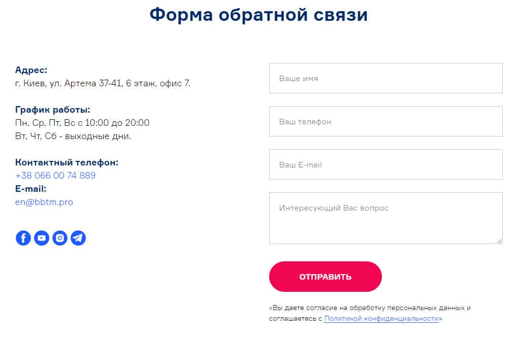Open the Facebook social icon
This screenshot has height=337, width=519.
(x=23, y=238)
